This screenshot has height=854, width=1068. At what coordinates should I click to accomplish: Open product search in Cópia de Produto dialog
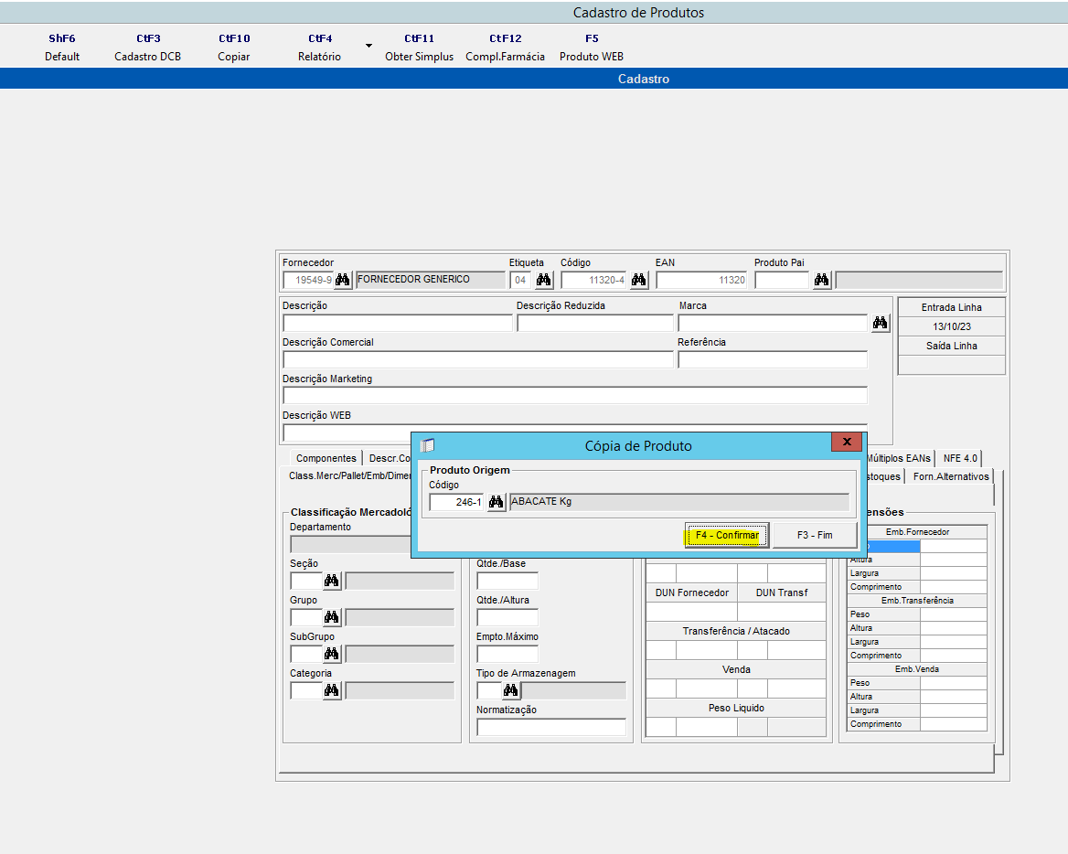coord(495,501)
